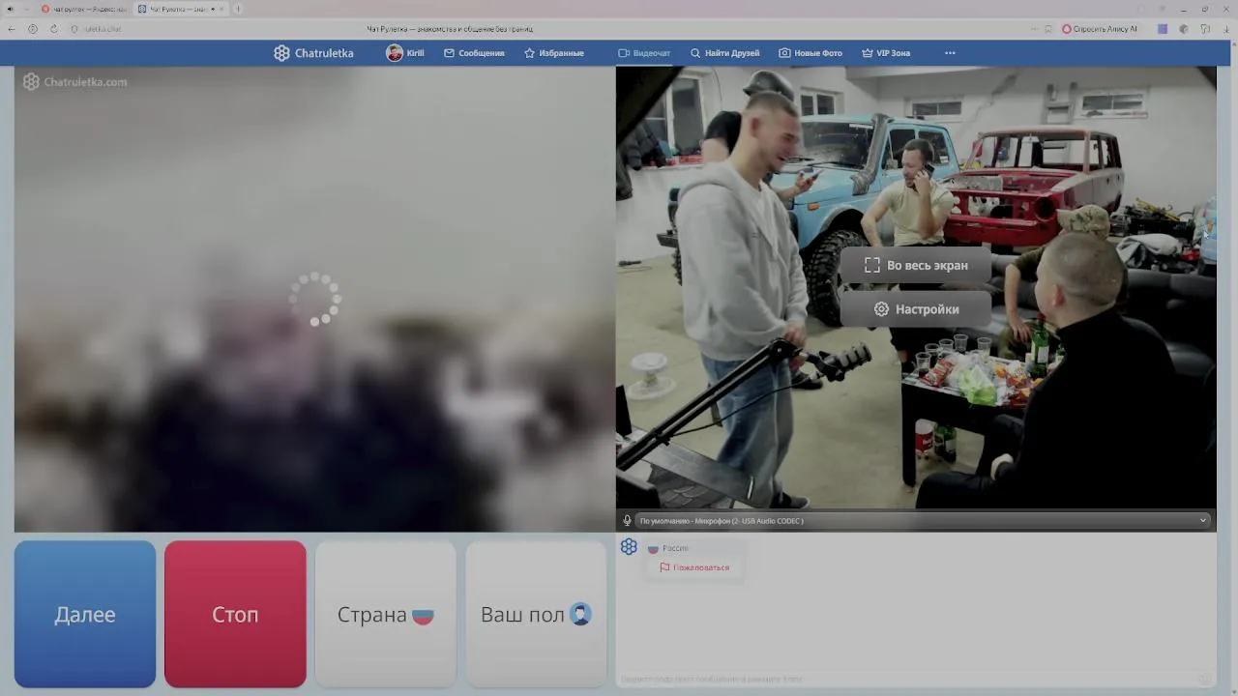The width and height of the screenshot is (1238, 696).
Task: Close the Чат Рулетка browser tab
Action: pos(221,9)
